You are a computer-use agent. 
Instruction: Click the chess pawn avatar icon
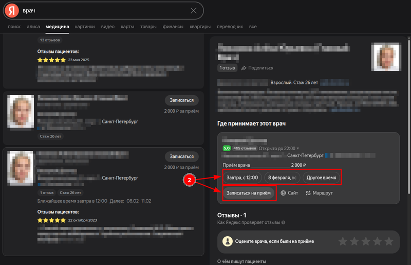coord(226,241)
